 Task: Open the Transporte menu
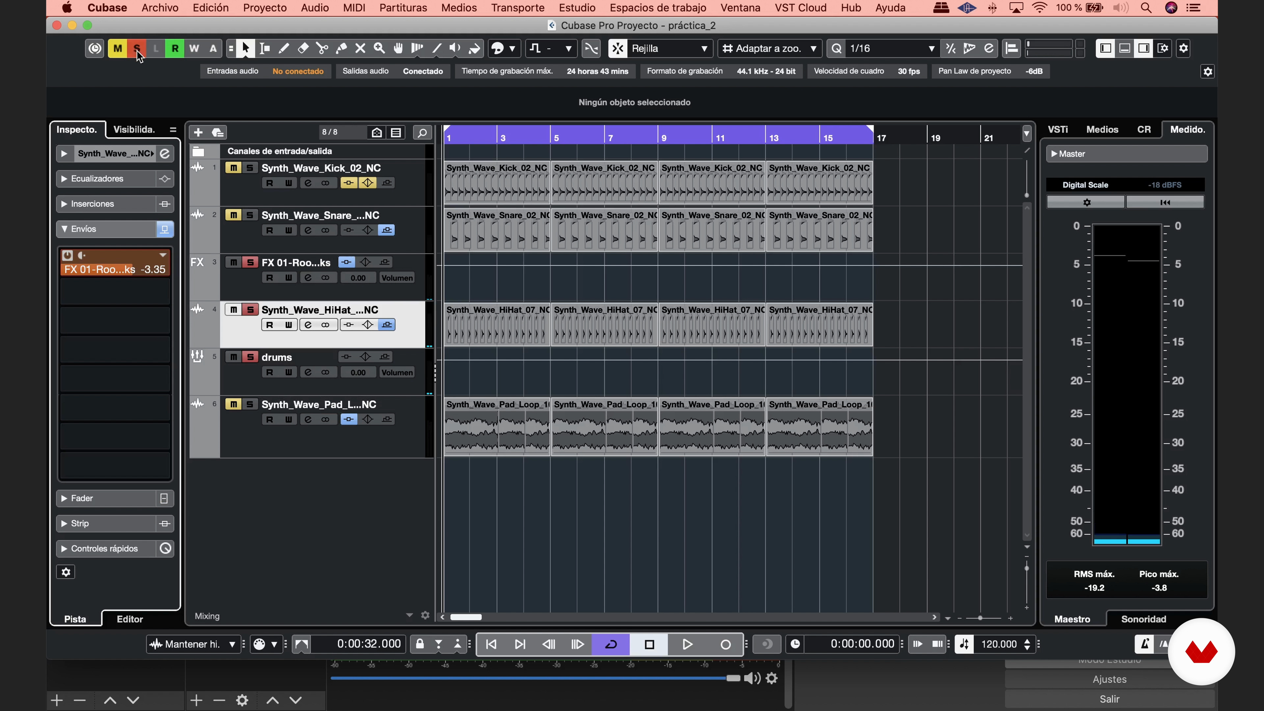(x=518, y=8)
